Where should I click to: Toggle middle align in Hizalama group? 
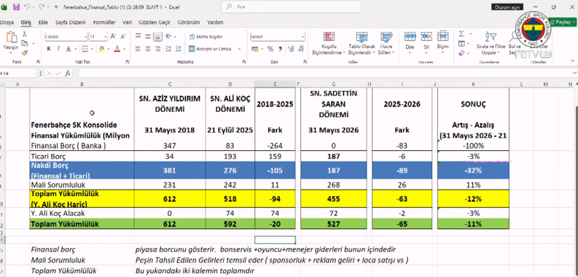[148, 37]
